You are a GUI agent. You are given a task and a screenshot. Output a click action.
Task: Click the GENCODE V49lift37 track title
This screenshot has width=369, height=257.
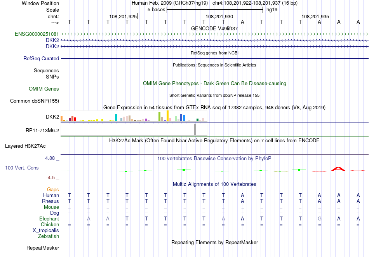(x=214, y=28)
